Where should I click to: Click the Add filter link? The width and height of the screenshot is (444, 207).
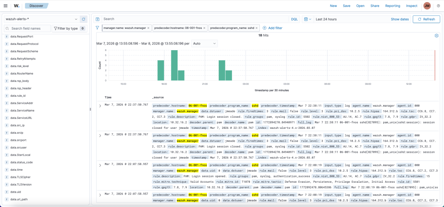click(273, 28)
